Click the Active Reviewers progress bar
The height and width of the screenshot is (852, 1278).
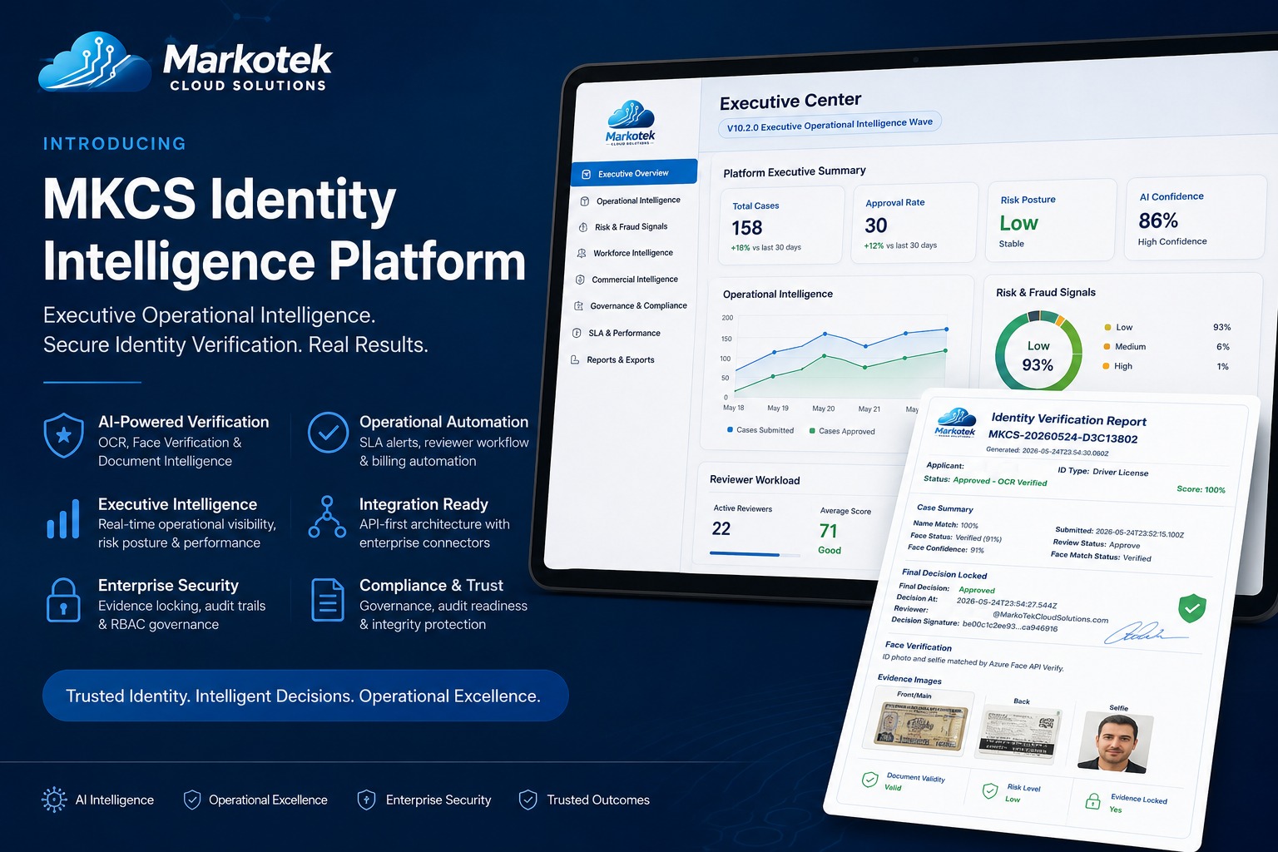tap(755, 554)
